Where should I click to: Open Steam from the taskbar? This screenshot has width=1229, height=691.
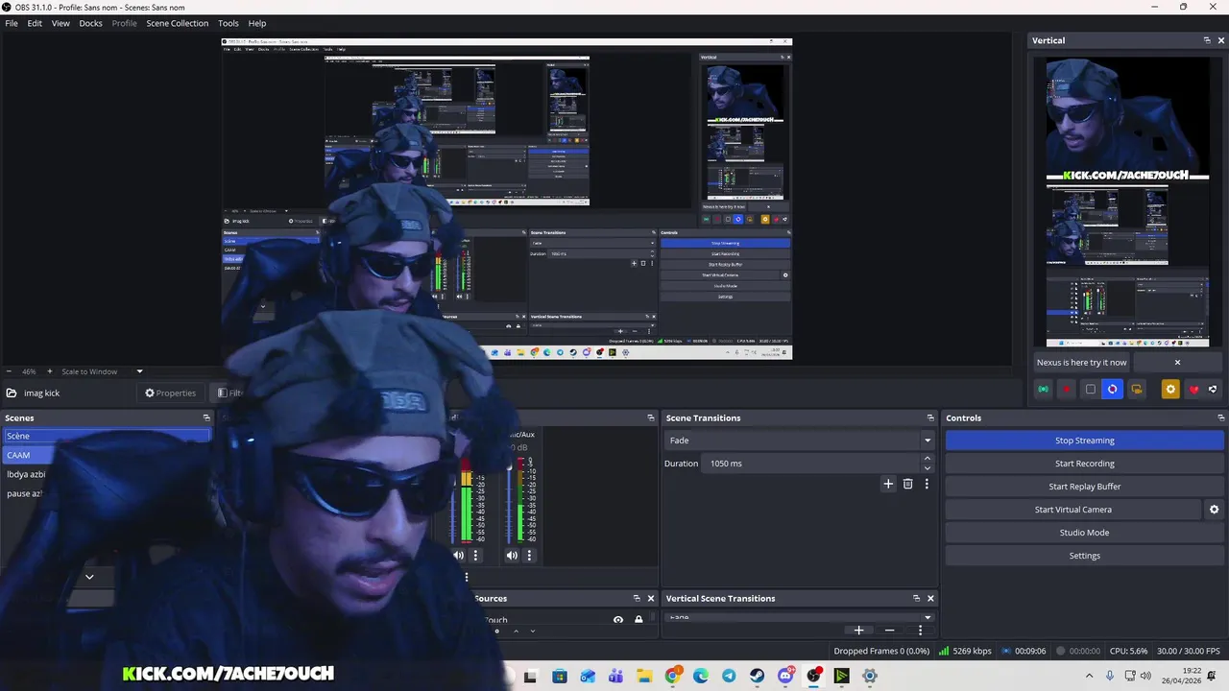(757, 676)
